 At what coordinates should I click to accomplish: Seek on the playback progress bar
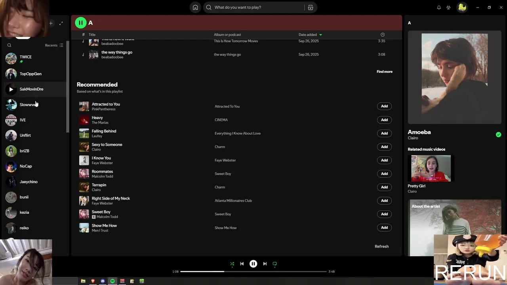[253, 272]
